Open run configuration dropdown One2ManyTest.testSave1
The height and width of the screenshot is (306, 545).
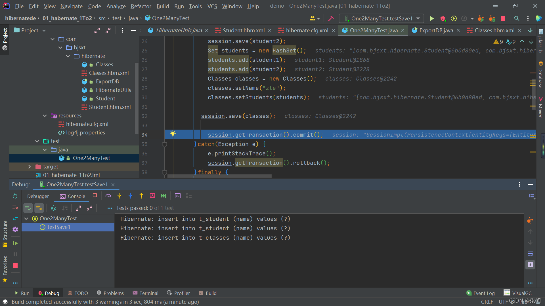381,18
